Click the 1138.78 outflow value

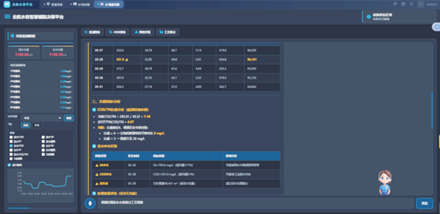tap(56, 54)
